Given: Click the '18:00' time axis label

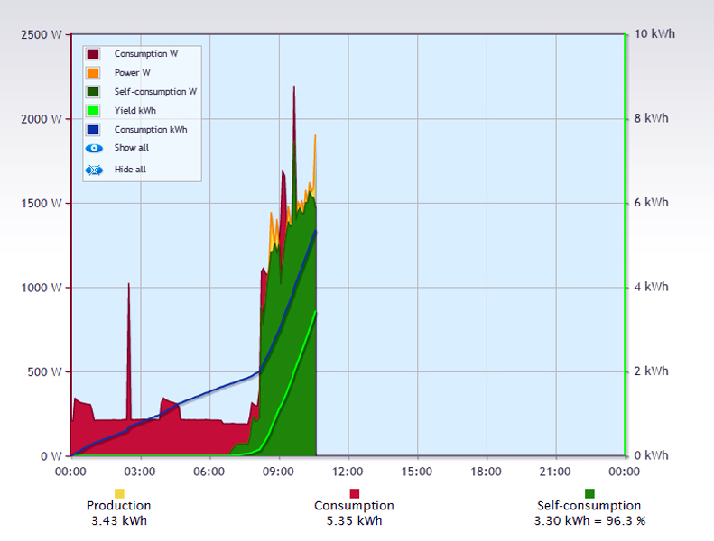Looking at the screenshot, I should [486, 472].
